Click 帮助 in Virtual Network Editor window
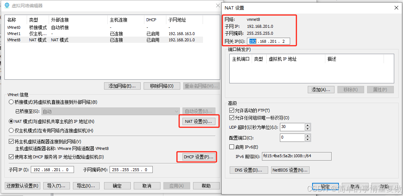 coord(206,186)
